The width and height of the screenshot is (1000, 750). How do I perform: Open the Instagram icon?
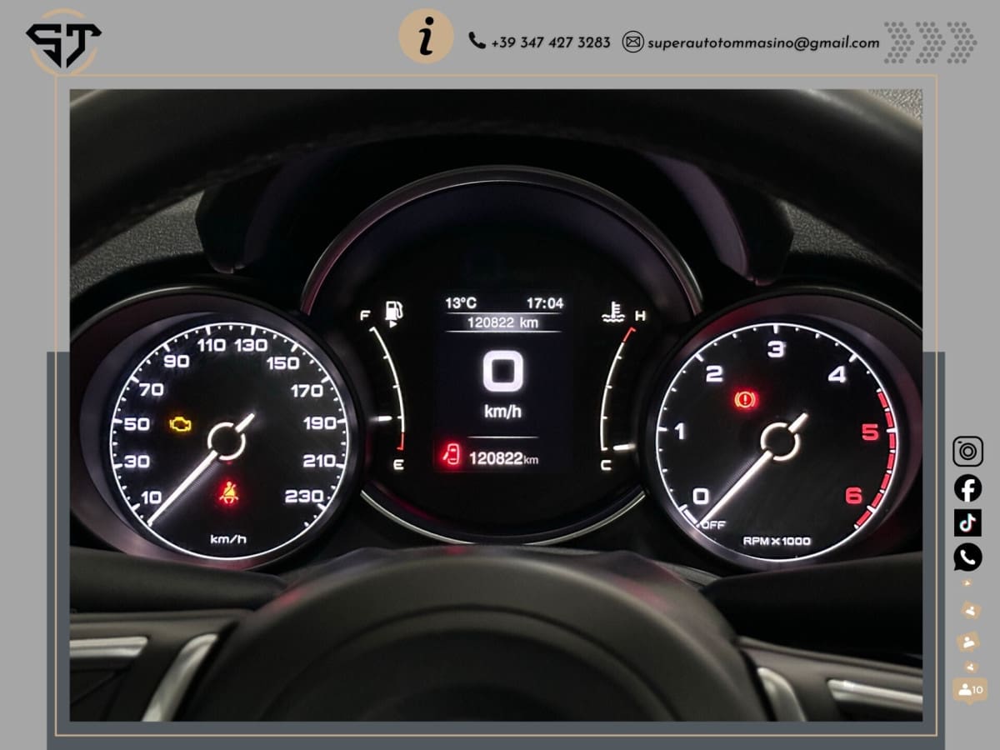(x=967, y=451)
